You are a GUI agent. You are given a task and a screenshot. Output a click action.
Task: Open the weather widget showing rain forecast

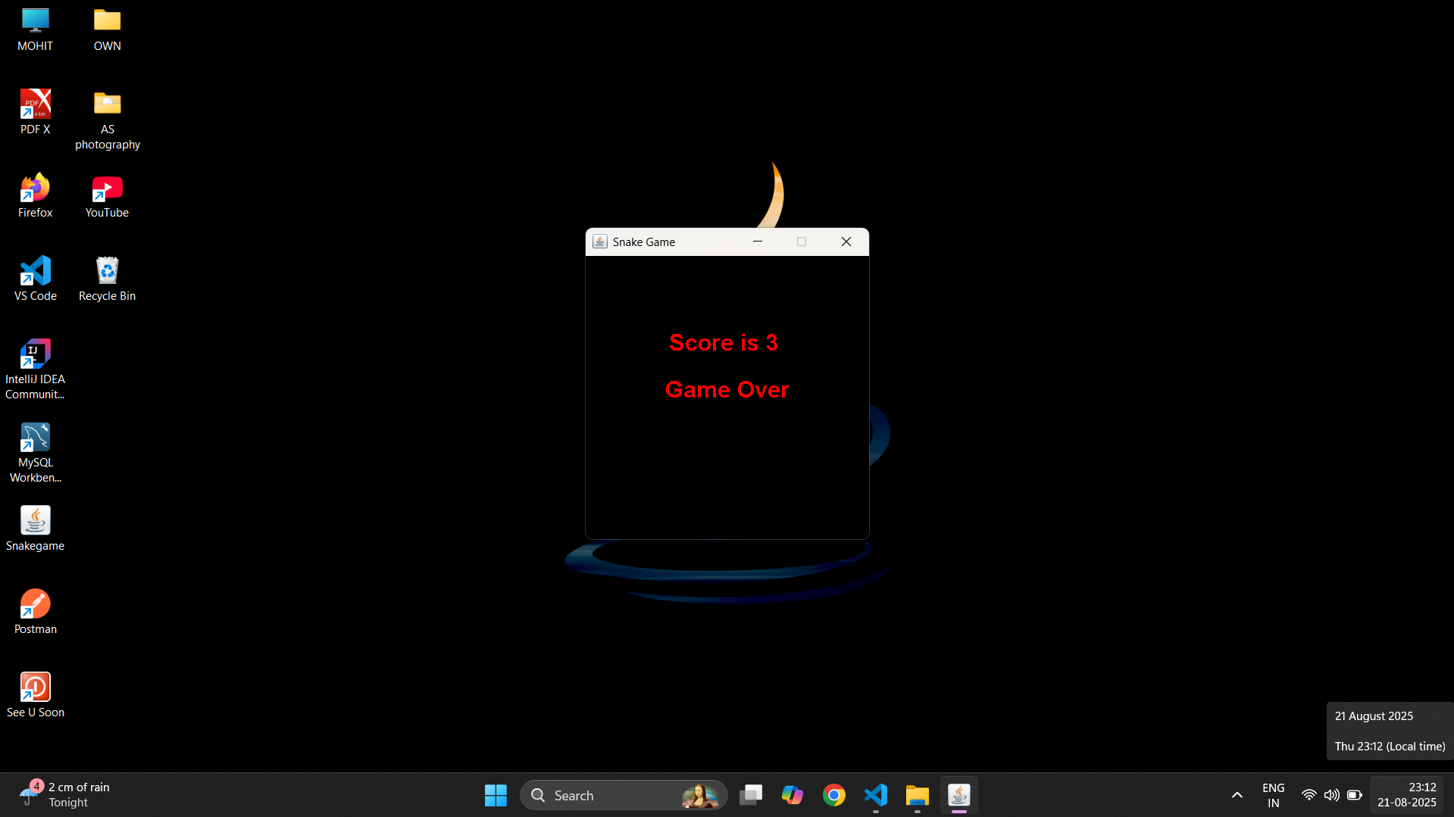tap(64, 795)
